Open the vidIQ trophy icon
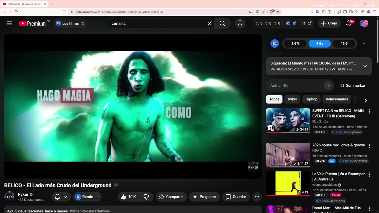 303,23
